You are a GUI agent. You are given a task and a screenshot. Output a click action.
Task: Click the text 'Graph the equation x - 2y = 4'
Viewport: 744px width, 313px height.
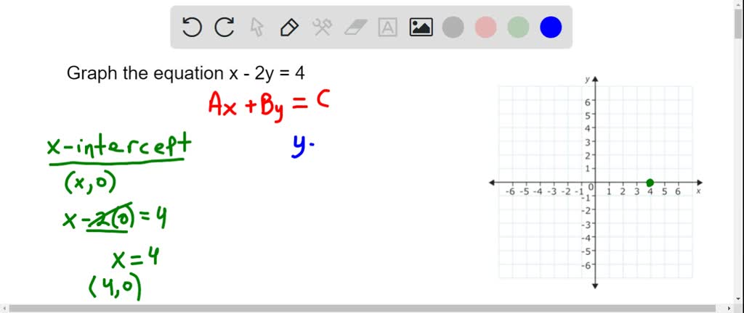tap(185, 73)
